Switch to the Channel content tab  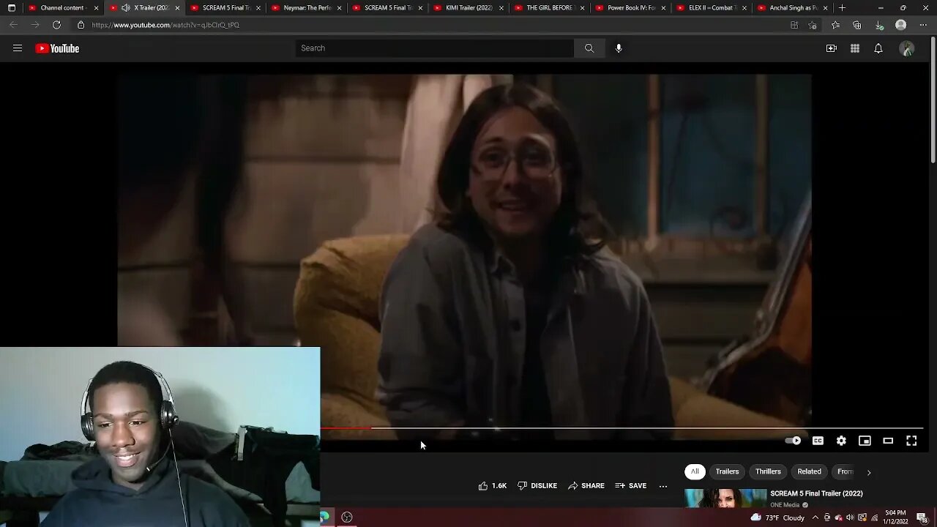click(x=62, y=8)
